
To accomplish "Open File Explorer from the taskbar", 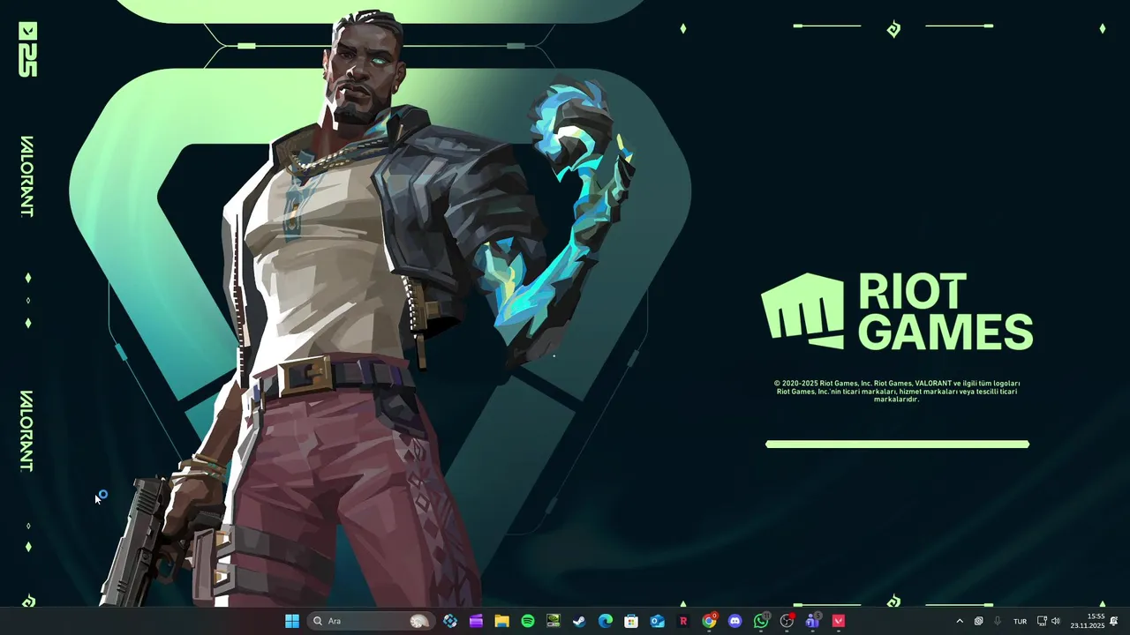I will (x=501, y=621).
